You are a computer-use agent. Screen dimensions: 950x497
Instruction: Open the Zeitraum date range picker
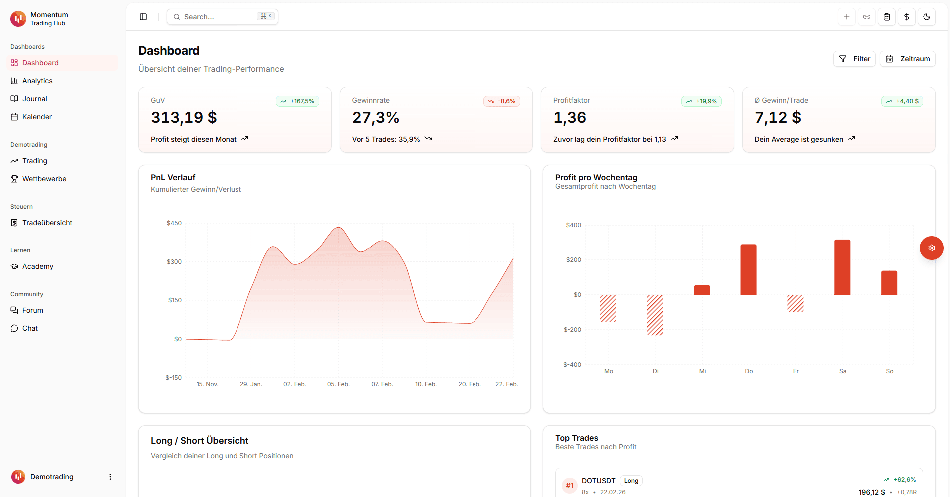[907, 58]
